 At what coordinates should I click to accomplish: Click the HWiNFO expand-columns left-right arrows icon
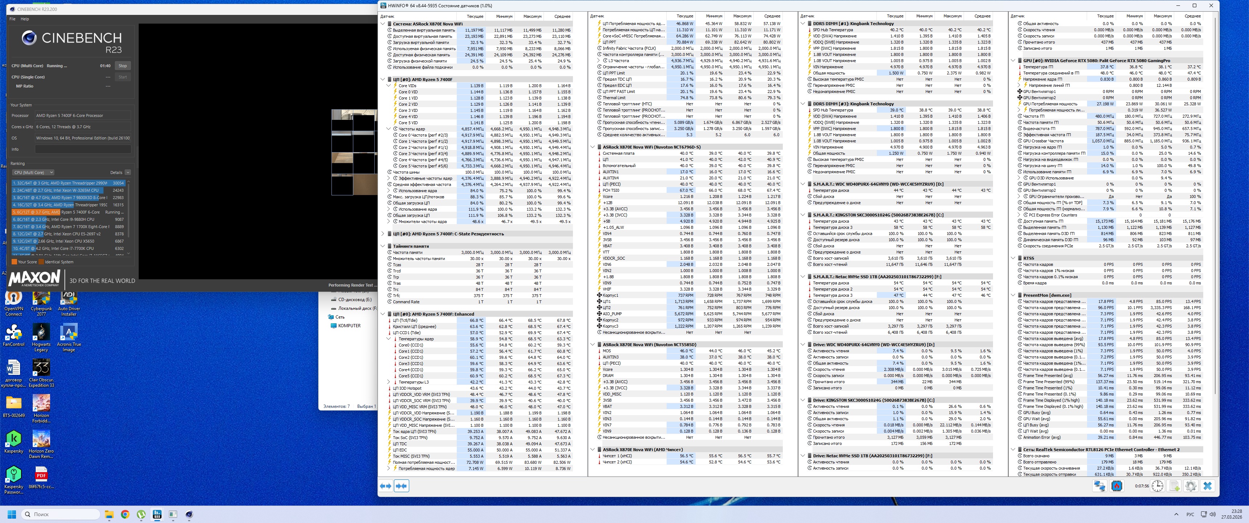point(386,486)
